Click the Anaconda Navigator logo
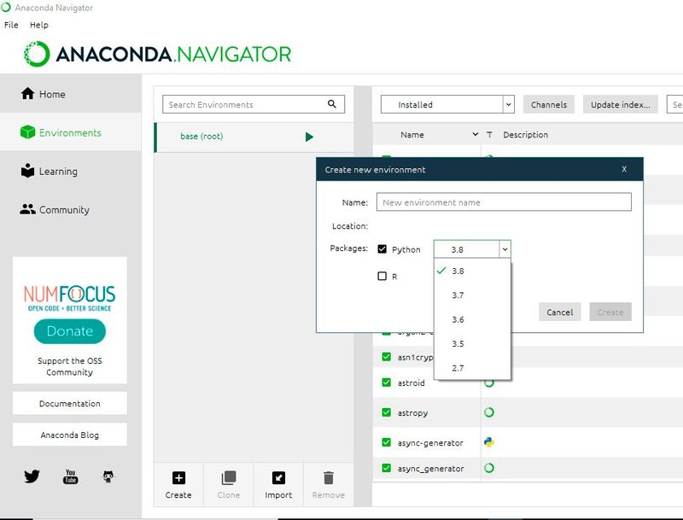This screenshot has width=683, height=520. [x=158, y=54]
